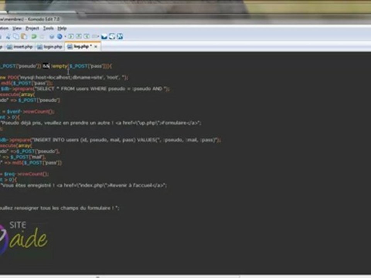The height and width of the screenshot is (278, 371).
Task: Open the Tools menu
Action: [48, 28]
